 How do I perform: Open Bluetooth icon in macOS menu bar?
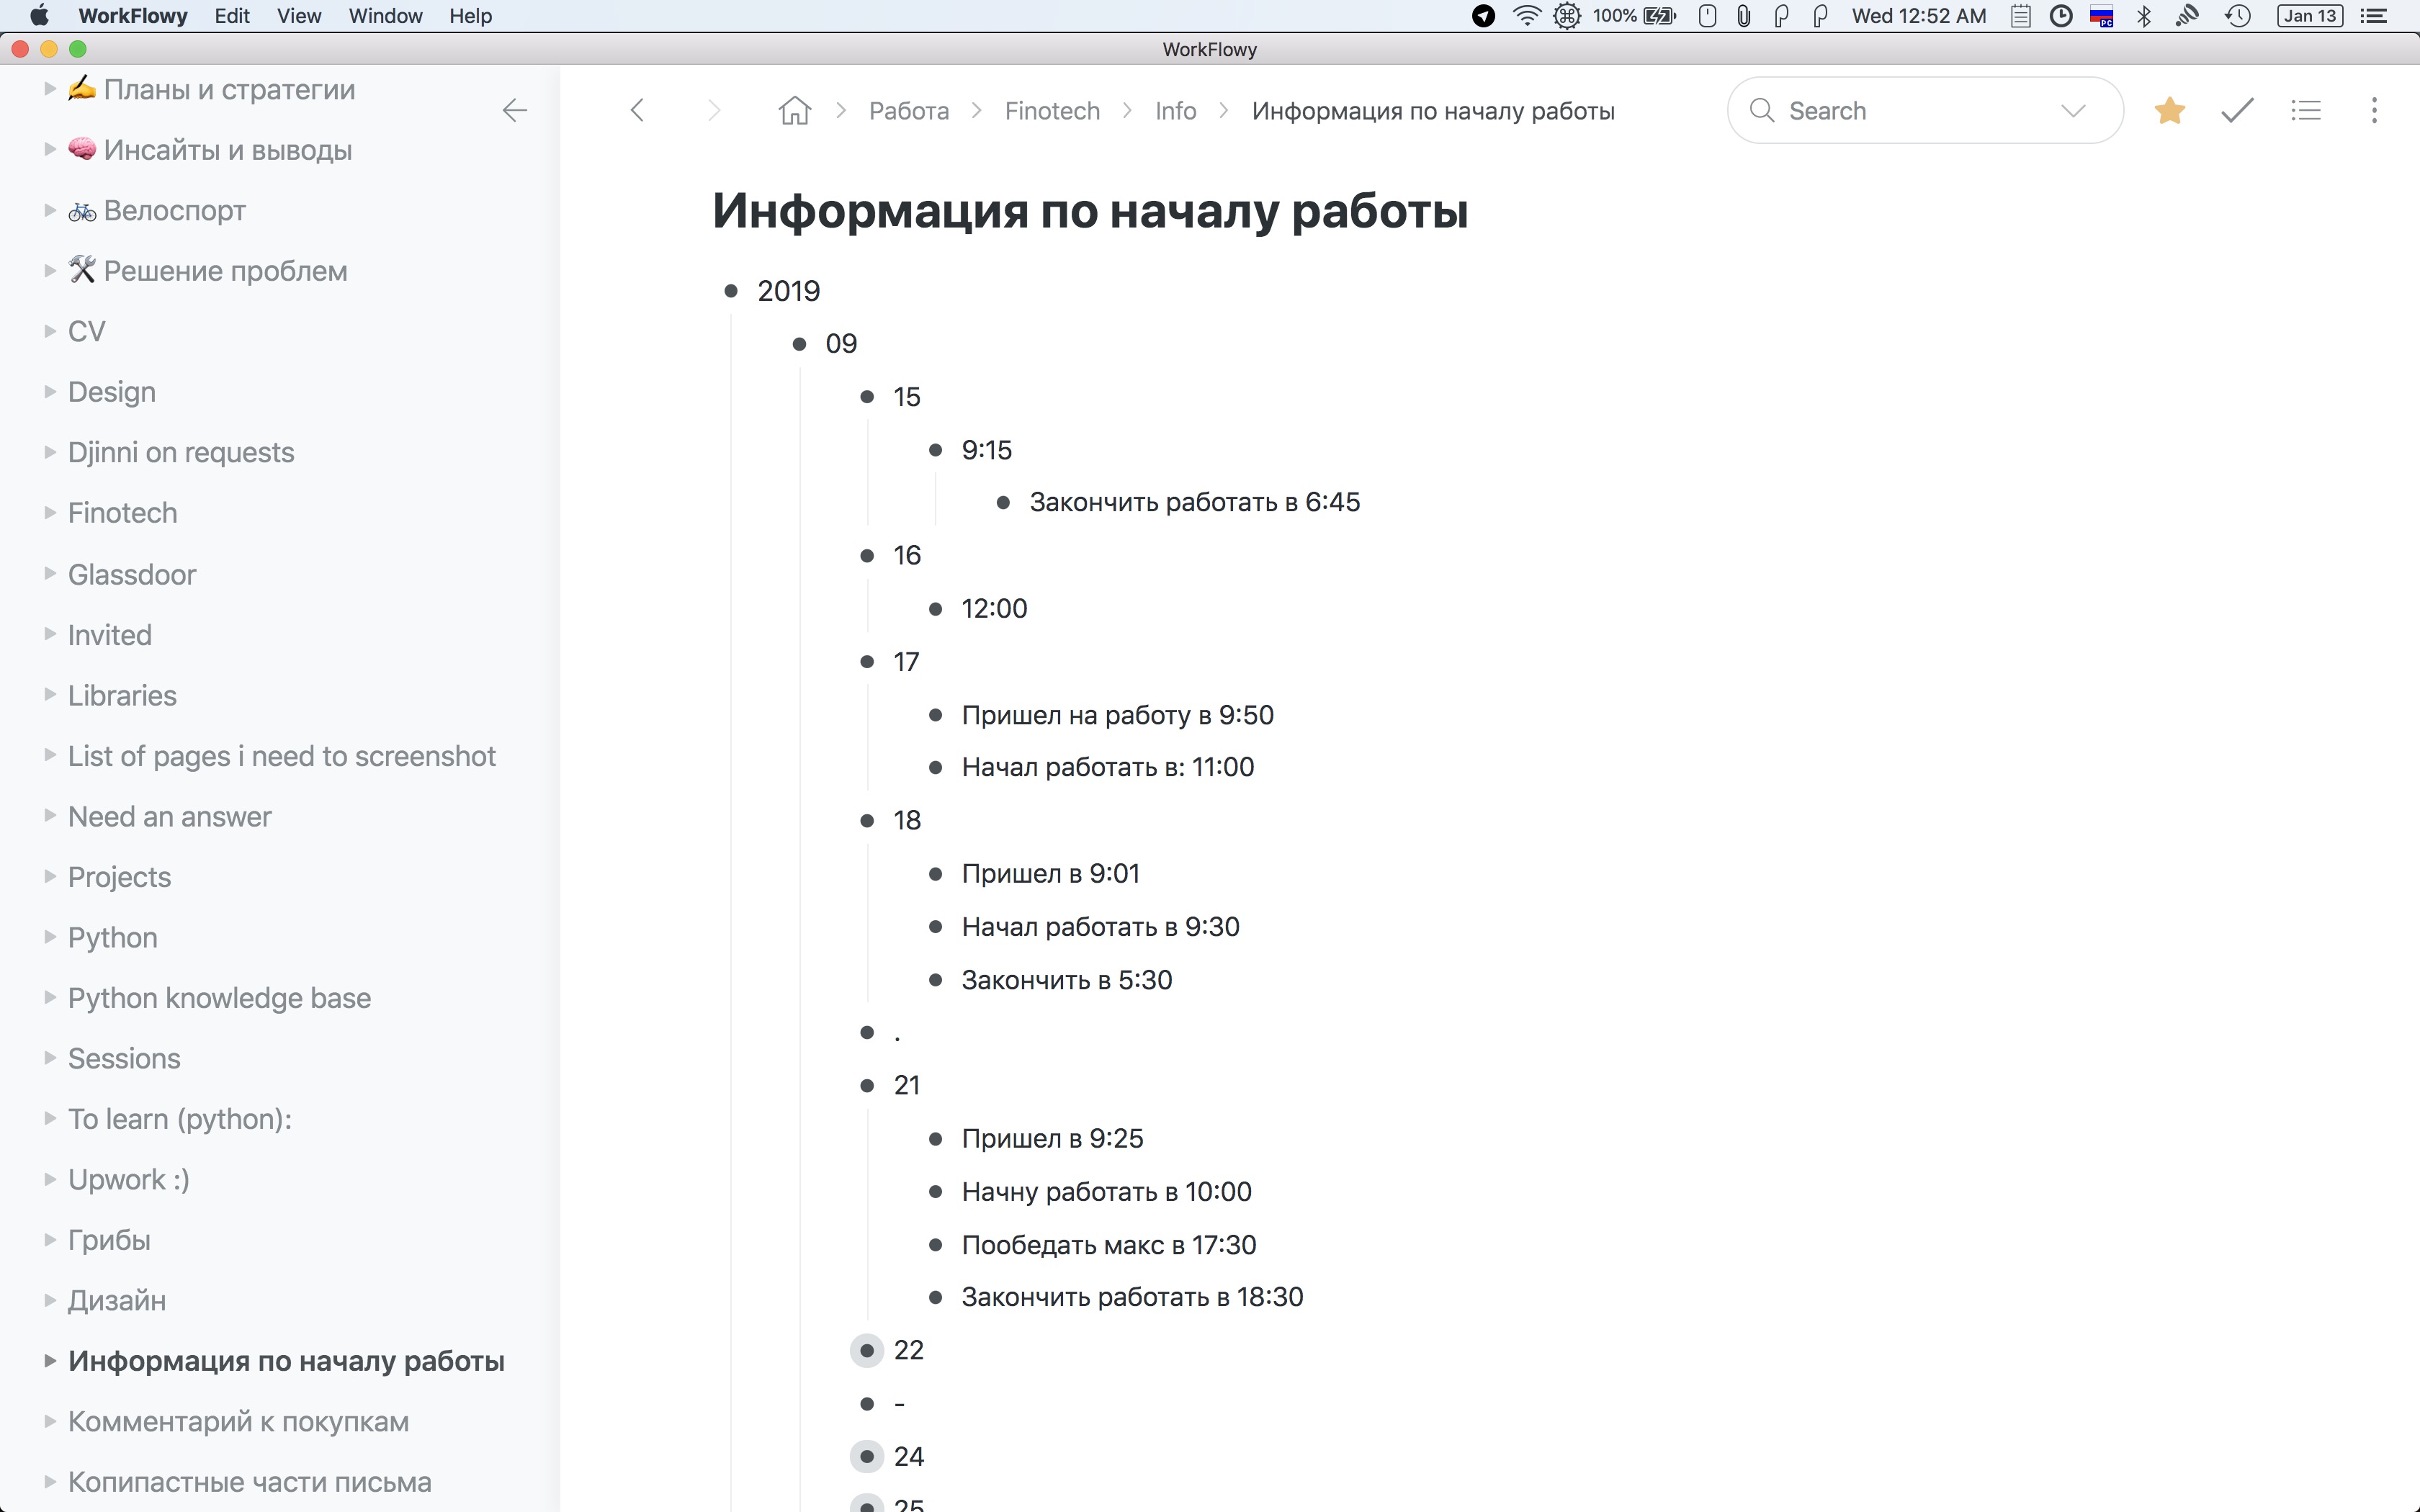pyautogui.click(x=2143, y=16)
